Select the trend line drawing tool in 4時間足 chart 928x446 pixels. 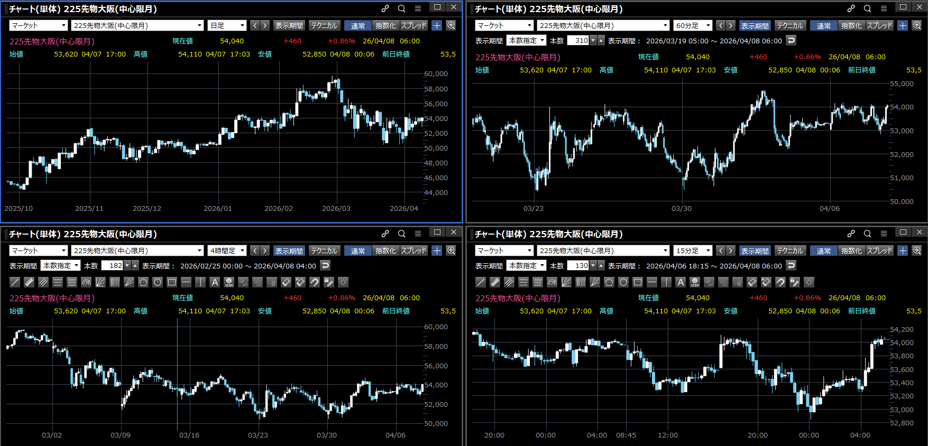click(x=15, y=282)
